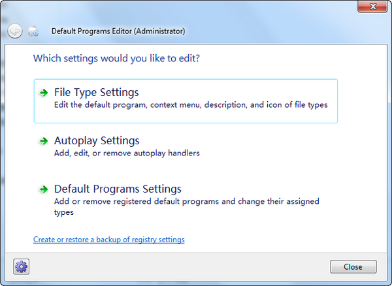Click the back arrow navigation button

click(15, 31)
